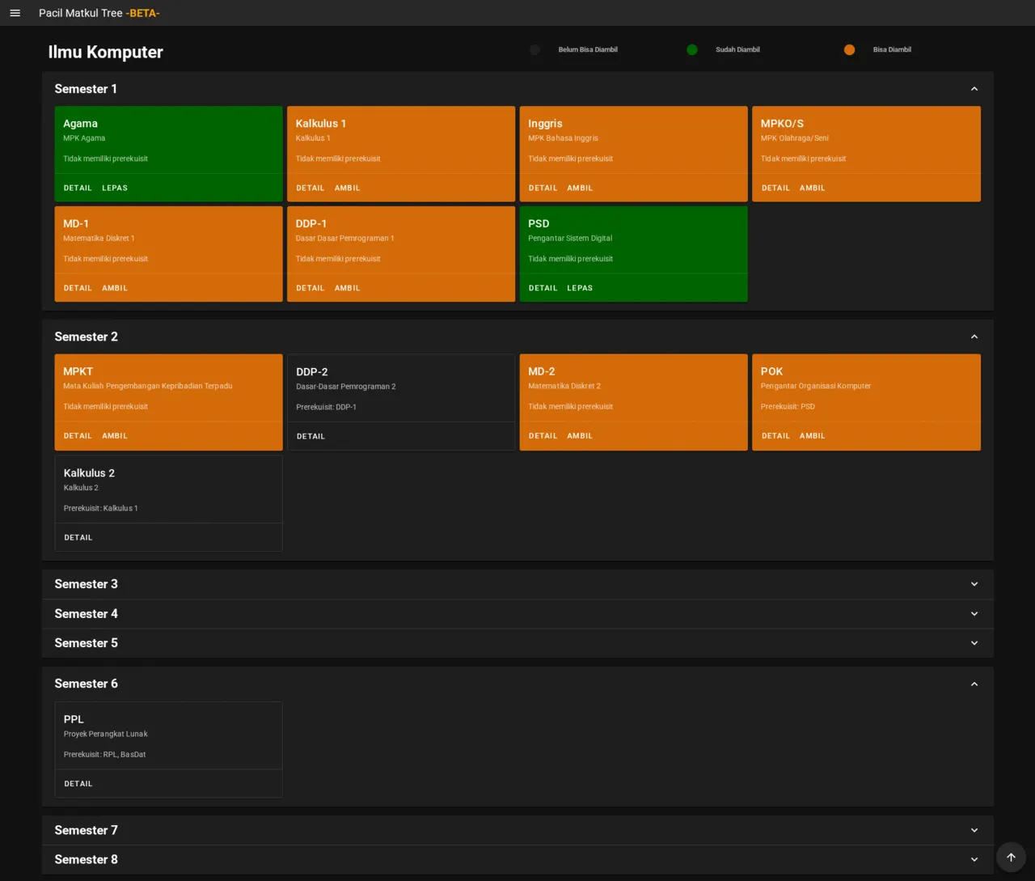Click the 'Prerekuisit: DDP-1' text
Image resolution: width=1035 pixels, height=881 pixels.
pyautogui.click(x=327, y=407)
